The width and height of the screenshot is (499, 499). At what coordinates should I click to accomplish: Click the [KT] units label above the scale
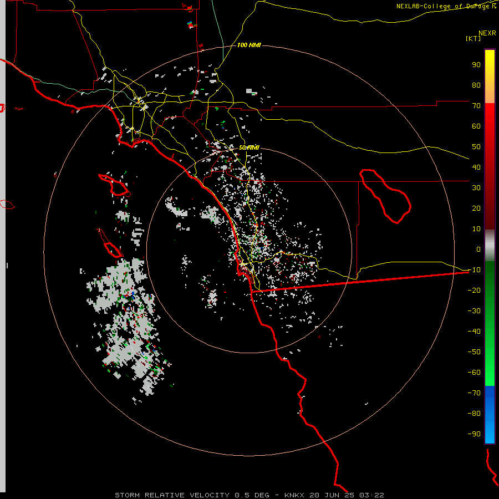point(473,38)
